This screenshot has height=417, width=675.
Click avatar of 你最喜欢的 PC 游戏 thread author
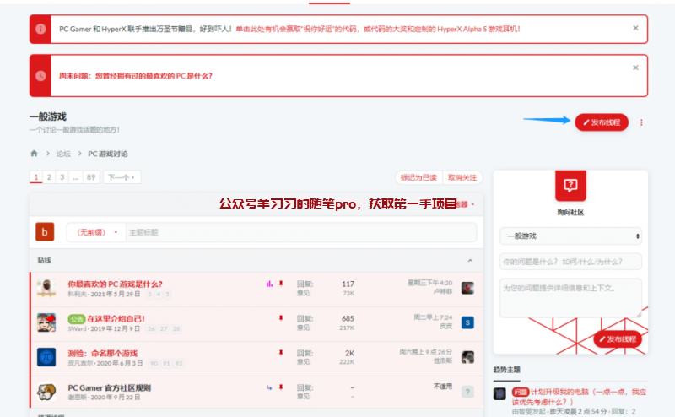[x=46, y=288]
